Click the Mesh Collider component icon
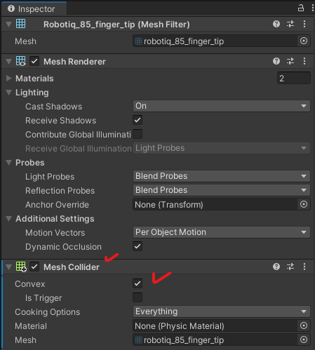This screenshot has height=350, width=315. (x=21, y=267)
